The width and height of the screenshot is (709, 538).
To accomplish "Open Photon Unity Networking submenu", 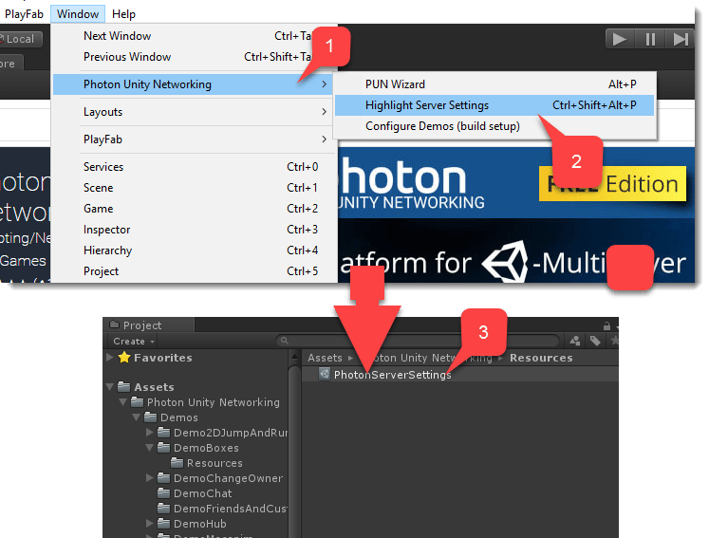I will [194, 84].
